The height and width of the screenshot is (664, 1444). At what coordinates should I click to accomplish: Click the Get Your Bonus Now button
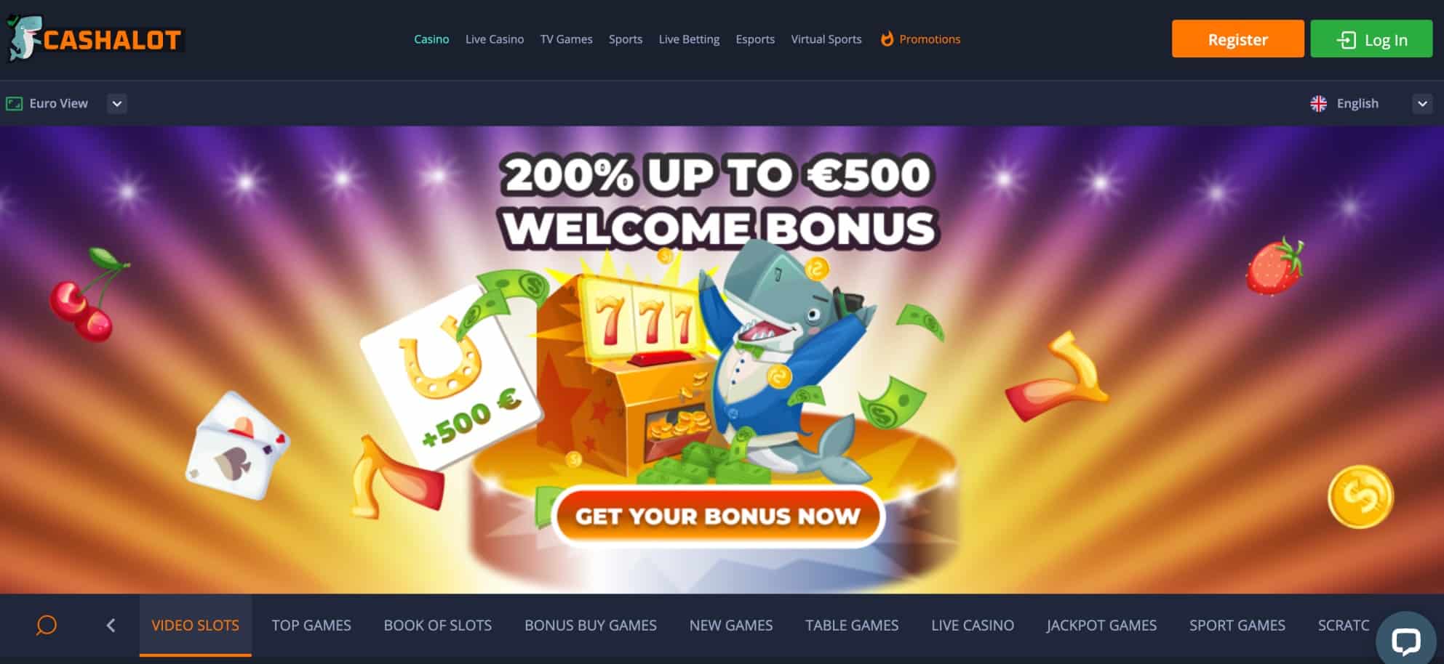tap(718, 516)
